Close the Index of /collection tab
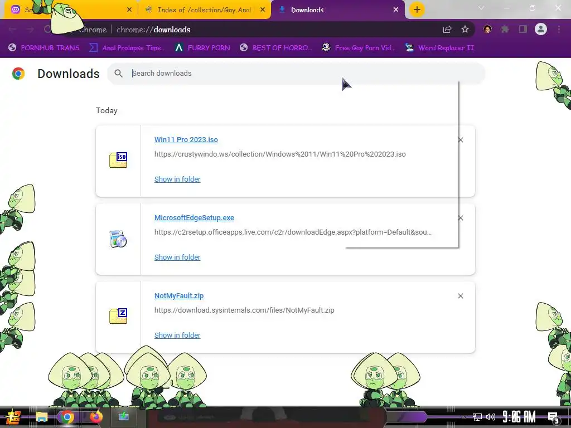This screenshot has width=571, height=428. point(263,10)
